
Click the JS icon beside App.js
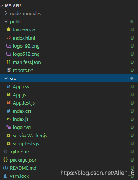[x=8, y=95]
